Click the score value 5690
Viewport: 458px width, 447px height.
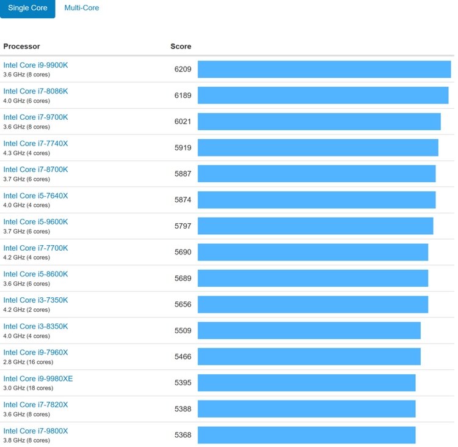pos(183,252)
